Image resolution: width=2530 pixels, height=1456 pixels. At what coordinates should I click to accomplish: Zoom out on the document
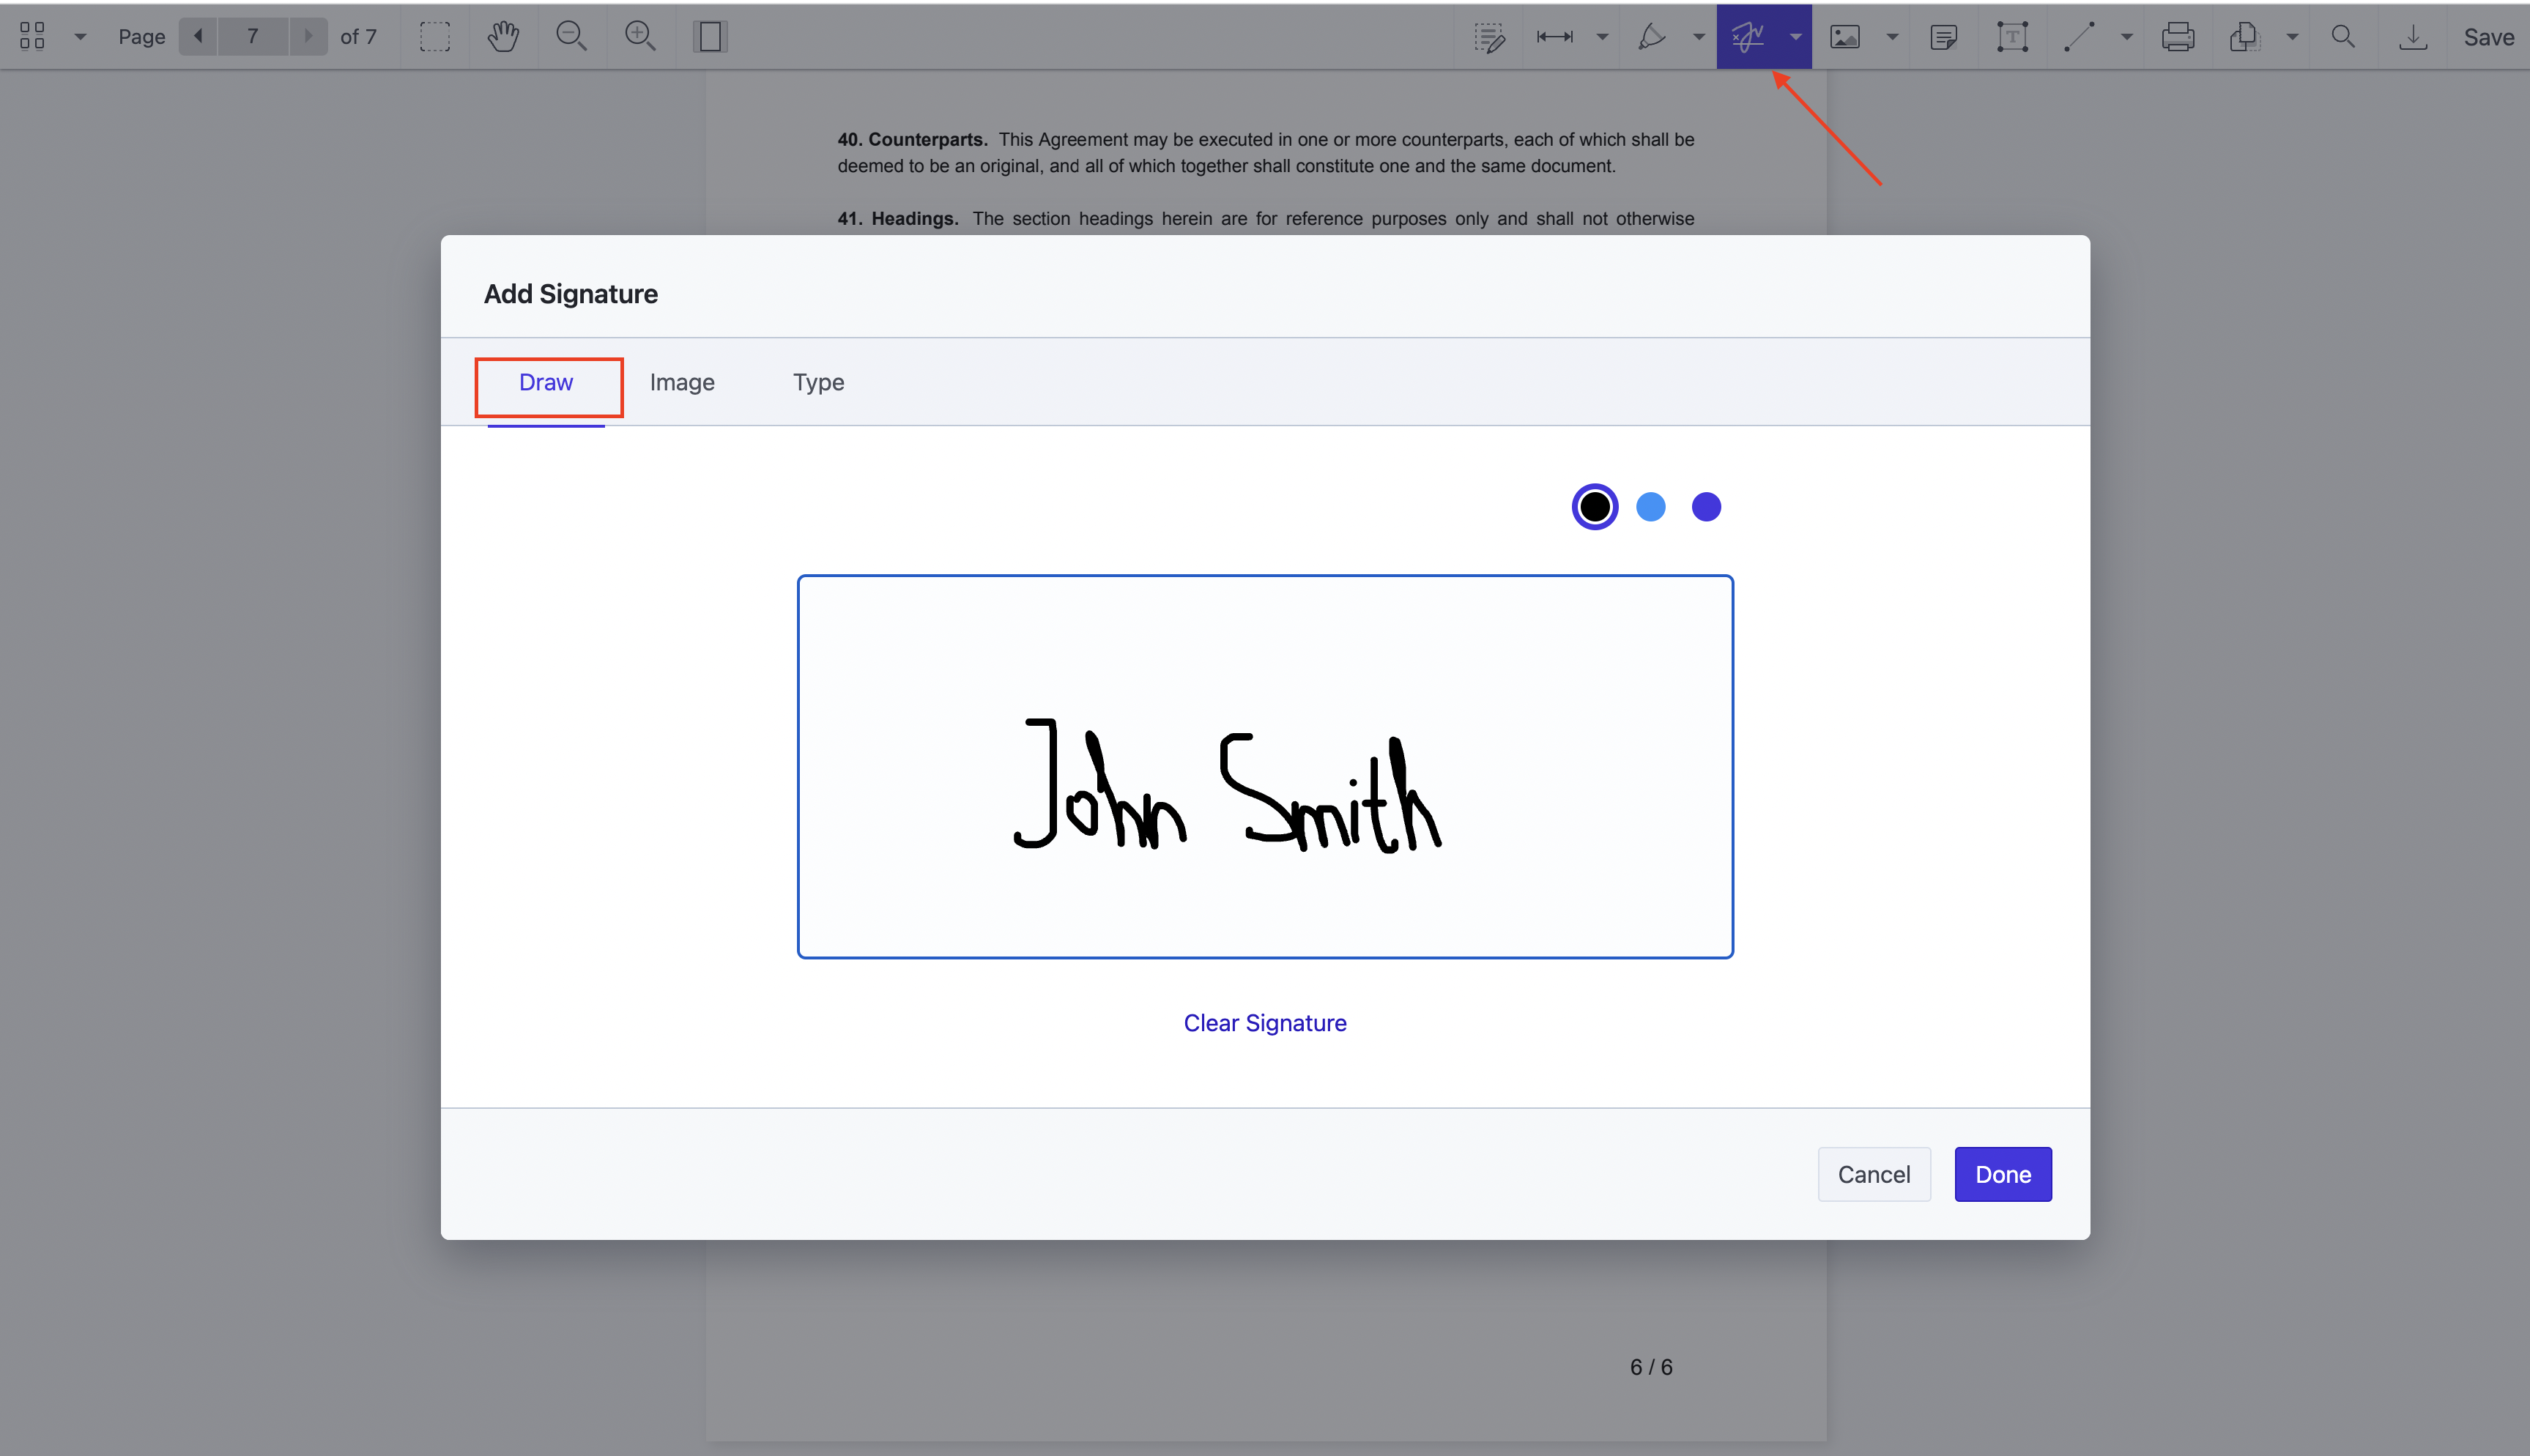tap(571, 36)
